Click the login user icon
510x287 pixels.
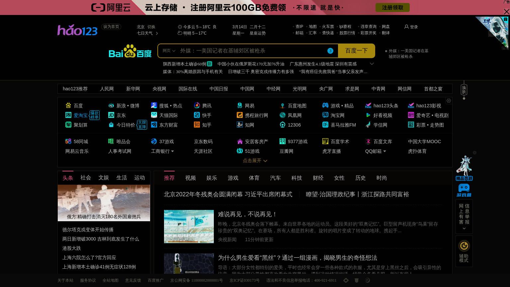click(x=406, y=27)
